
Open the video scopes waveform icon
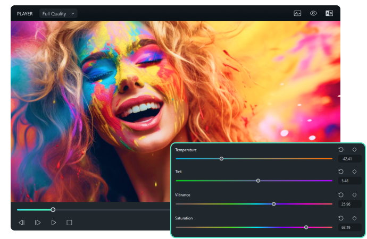(297, 13)
